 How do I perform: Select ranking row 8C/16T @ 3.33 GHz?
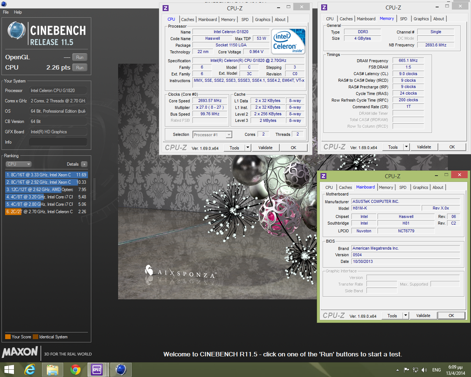(x=46, y=175)
